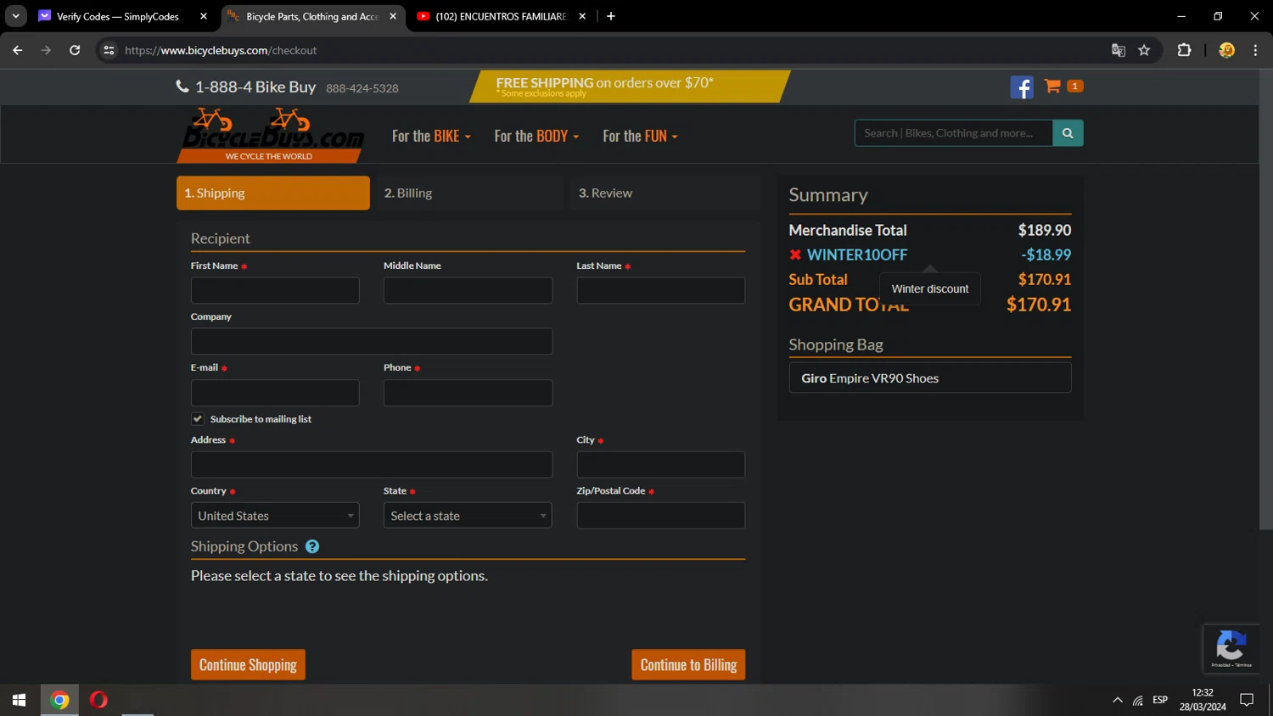Click into the Company field

[x=372, y=341]
